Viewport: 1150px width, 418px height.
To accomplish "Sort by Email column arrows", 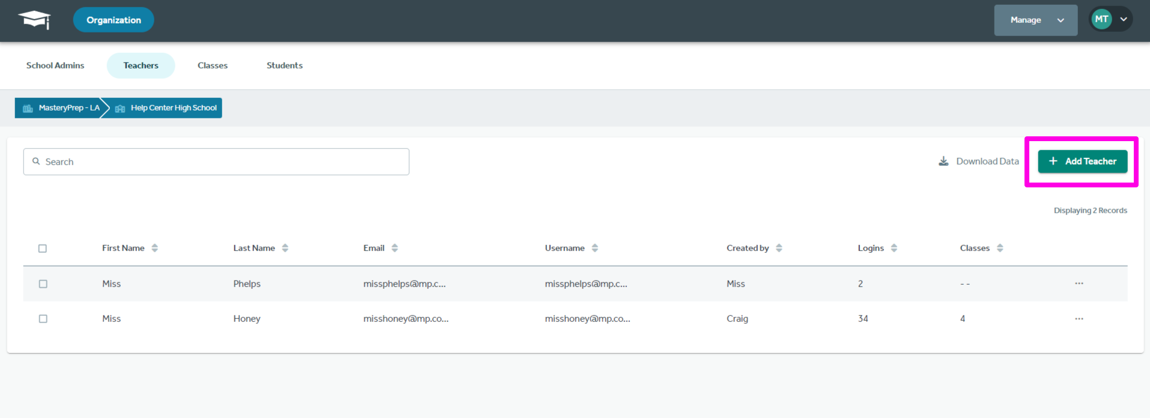I will (x=395, y=248).
